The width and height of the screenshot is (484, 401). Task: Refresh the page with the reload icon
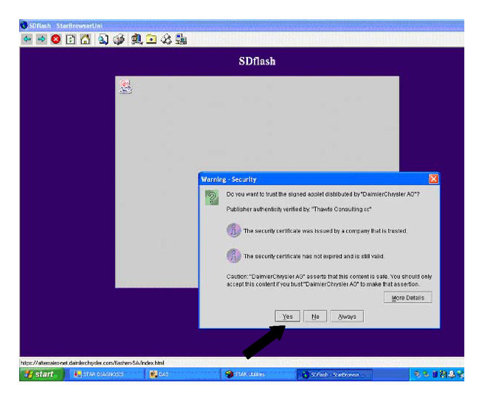(x=70, y=39)
